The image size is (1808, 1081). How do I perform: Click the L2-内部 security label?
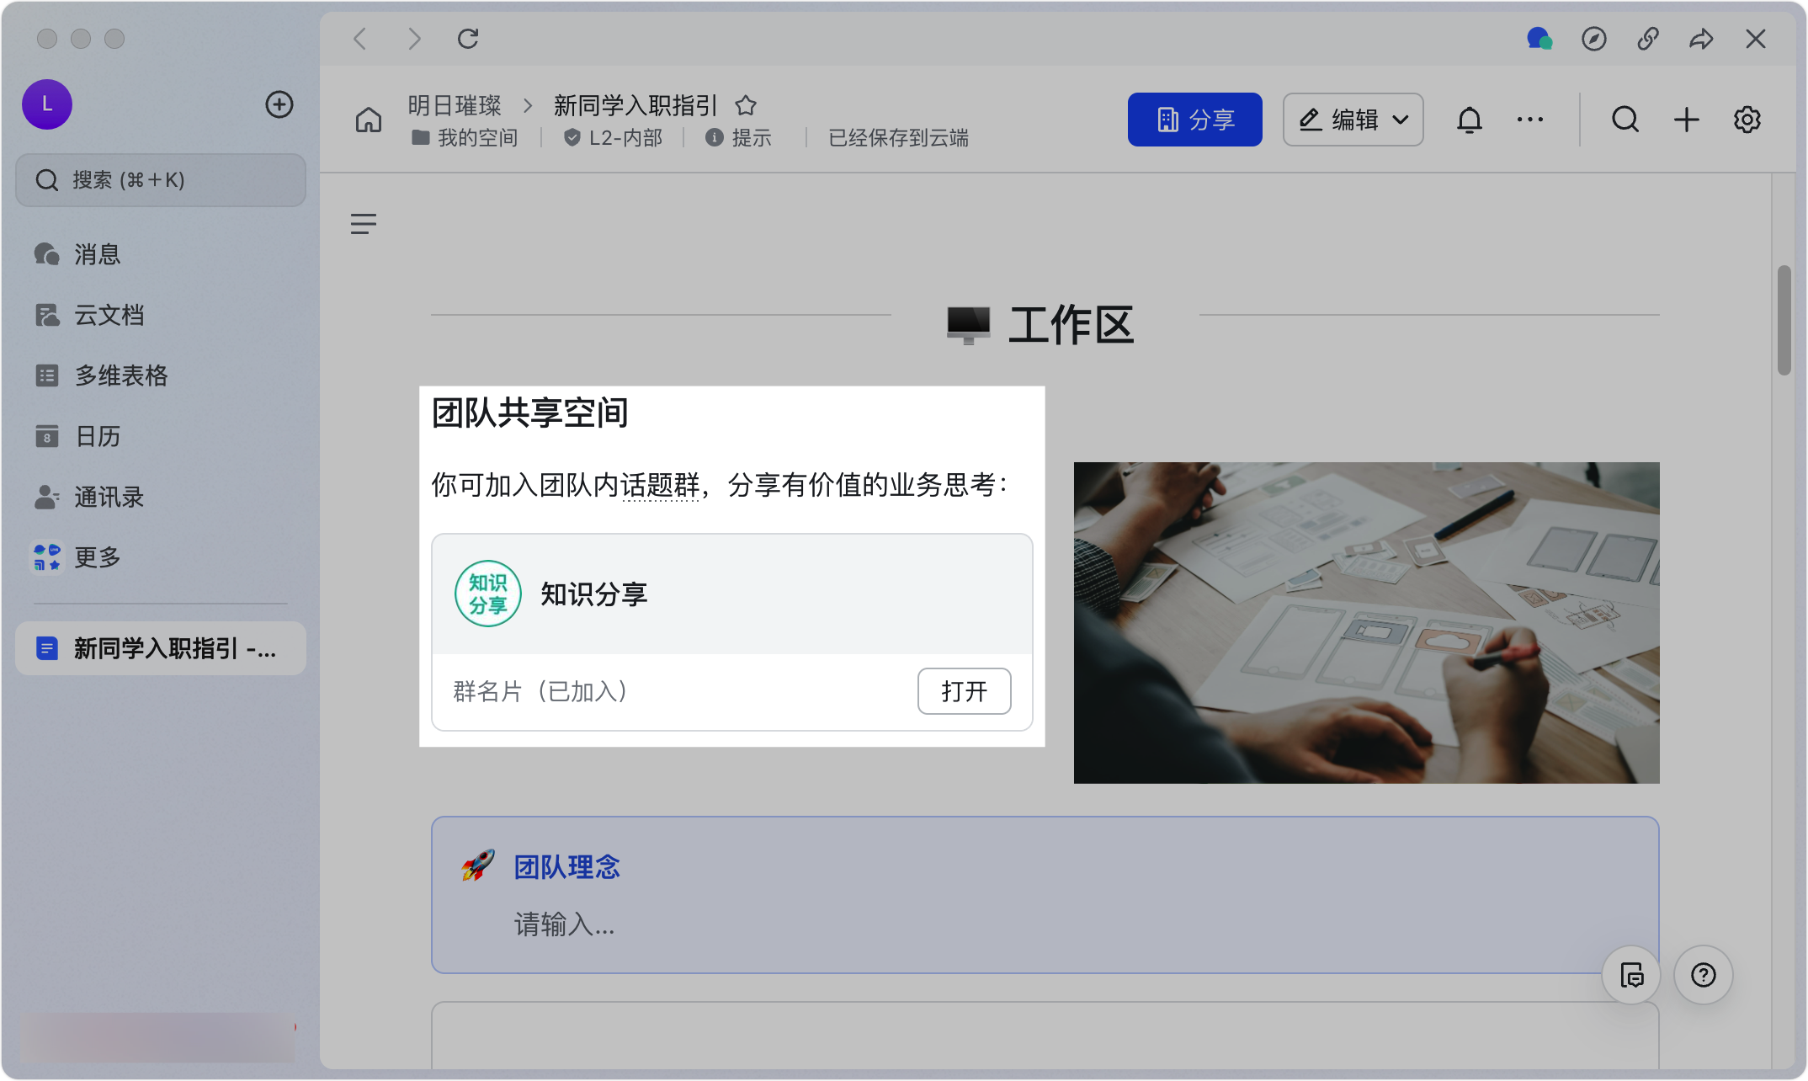tap(614, 137)
